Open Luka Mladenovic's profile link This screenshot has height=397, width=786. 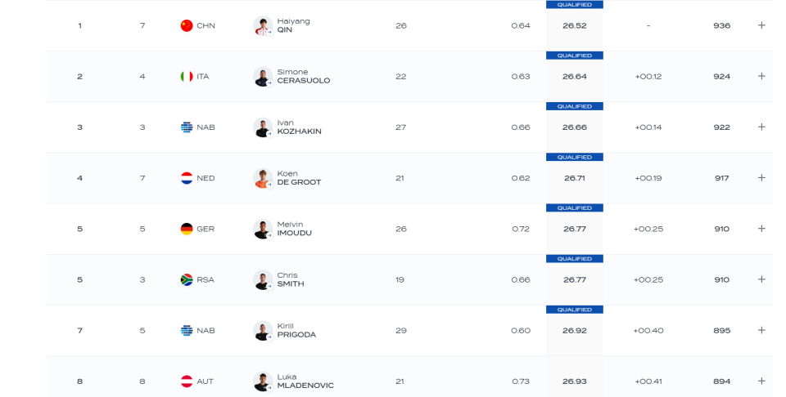point(305,381)
